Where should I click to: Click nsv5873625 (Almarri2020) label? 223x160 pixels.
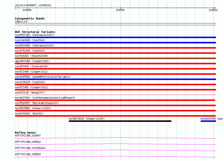[87, 119]
